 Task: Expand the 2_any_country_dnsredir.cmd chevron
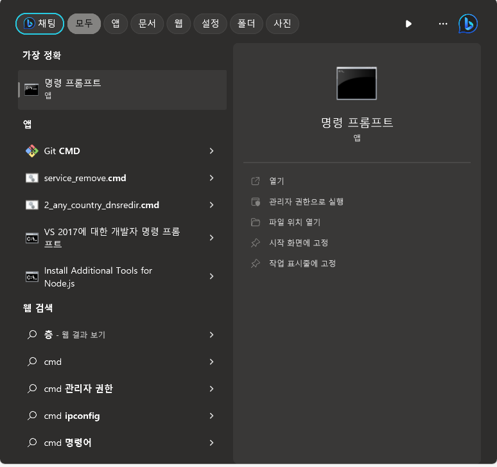pyautogui.click(x=211, y=205)
